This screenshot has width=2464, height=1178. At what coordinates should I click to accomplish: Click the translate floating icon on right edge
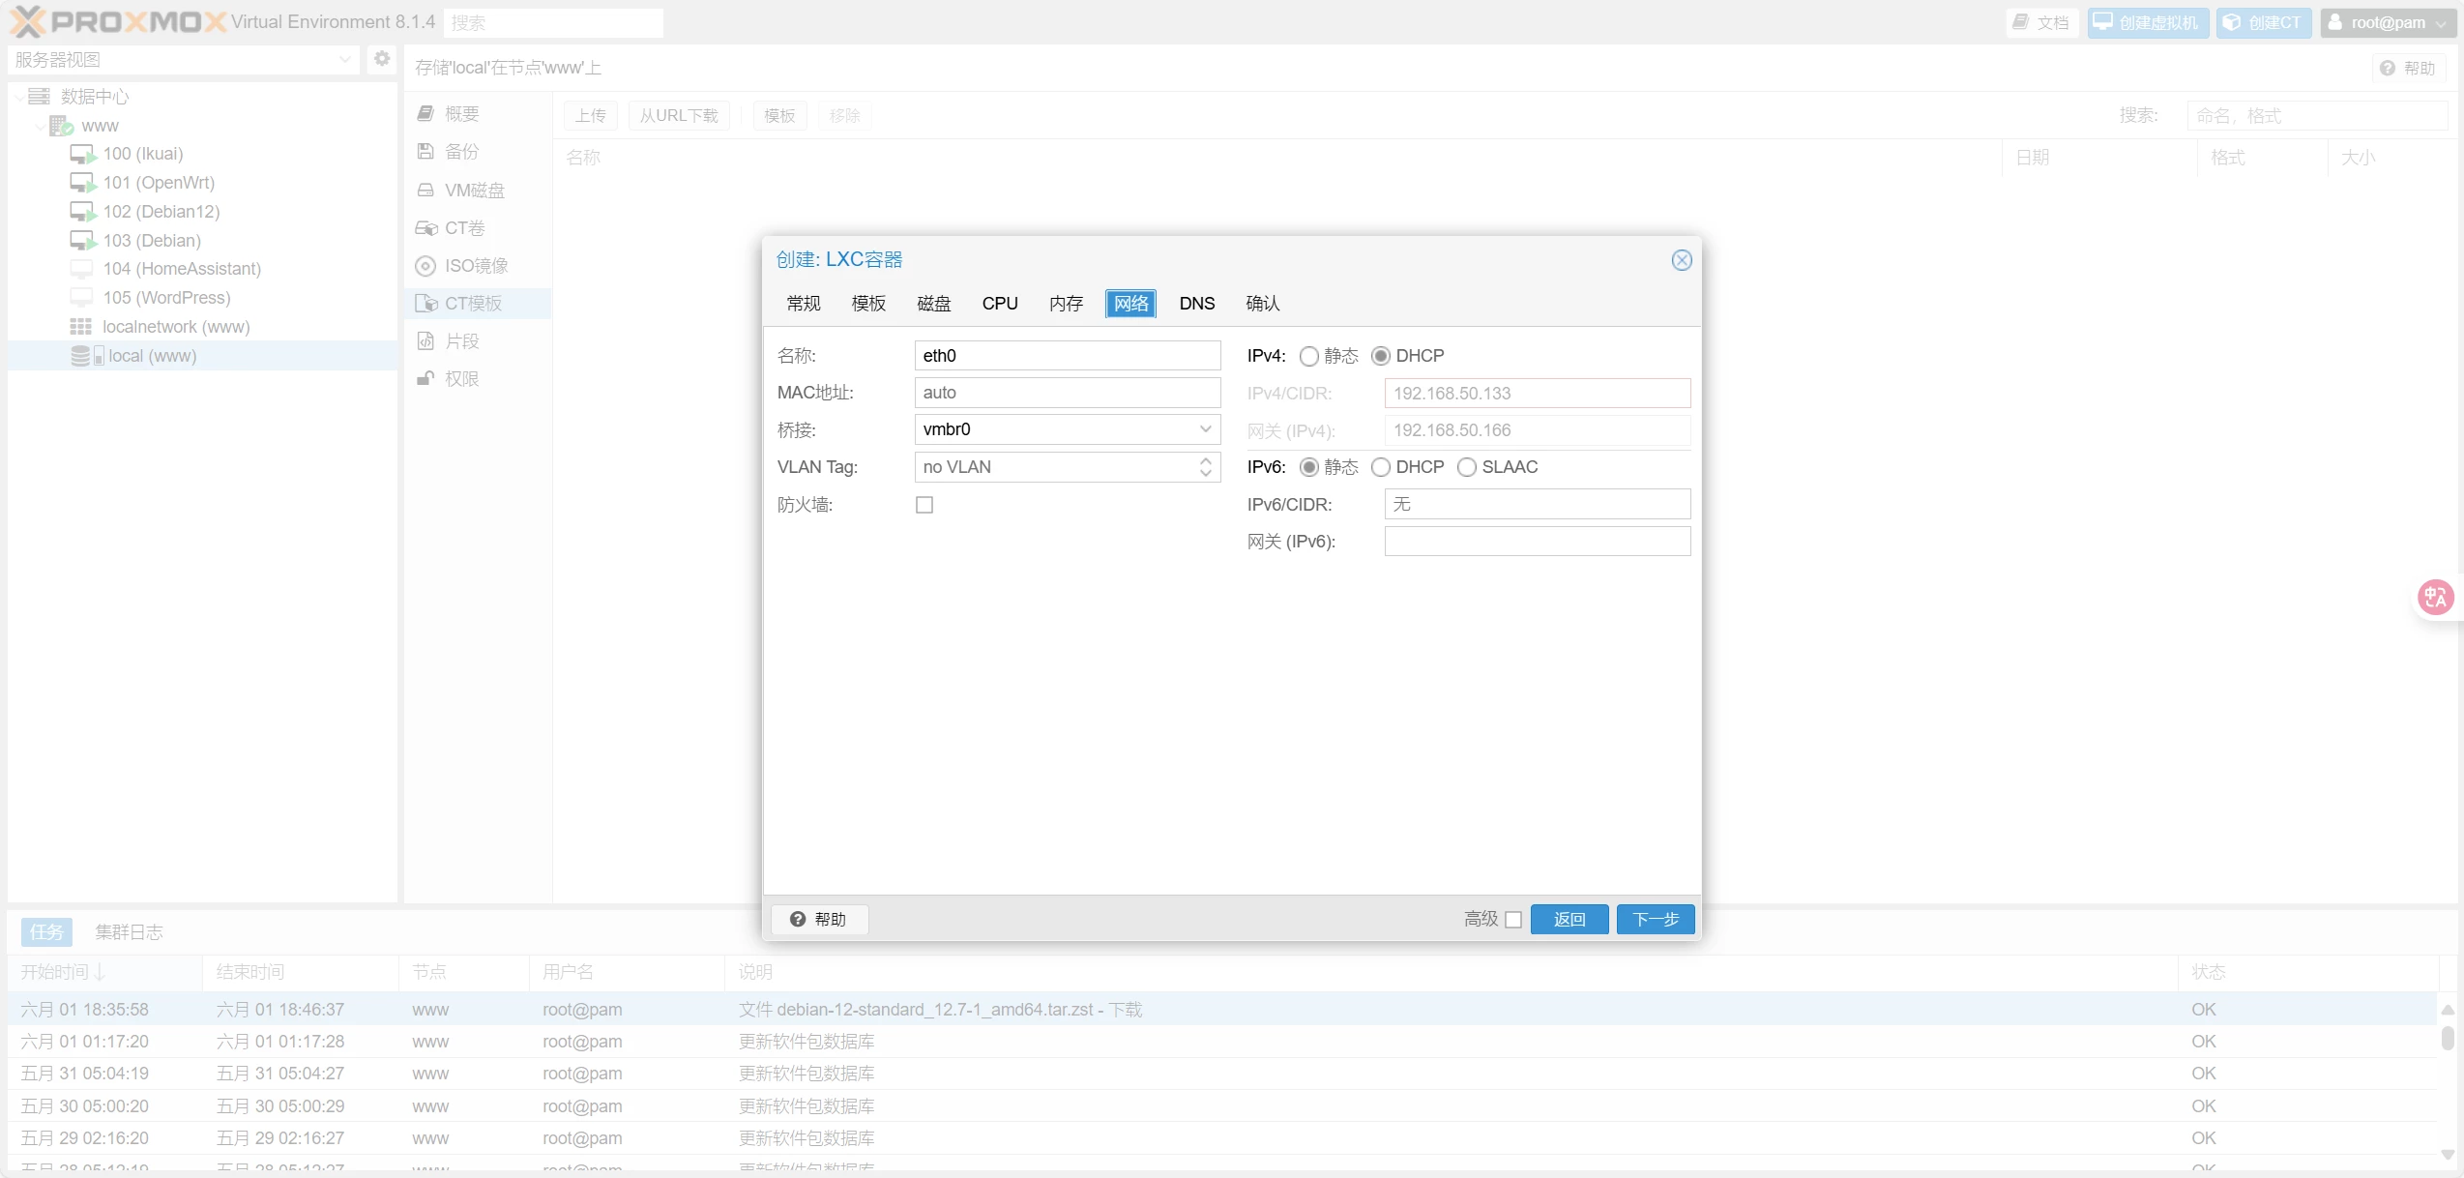[x=2435, y=597]
